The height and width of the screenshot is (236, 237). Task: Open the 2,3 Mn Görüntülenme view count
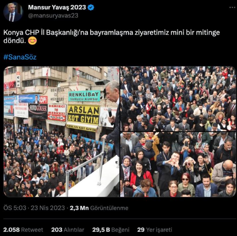click(x=99, y=208)
